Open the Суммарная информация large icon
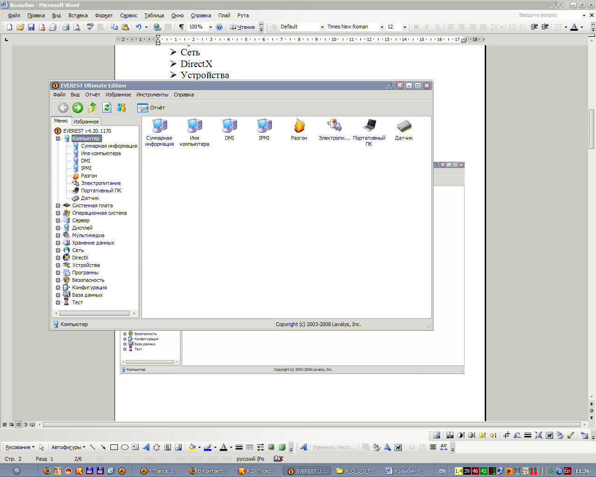Viewport: 596px width, 477px height. coord(159,133)
